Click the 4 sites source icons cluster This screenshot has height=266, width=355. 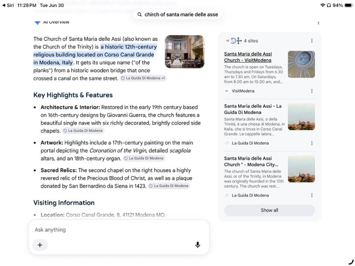(x=233, y=41)
